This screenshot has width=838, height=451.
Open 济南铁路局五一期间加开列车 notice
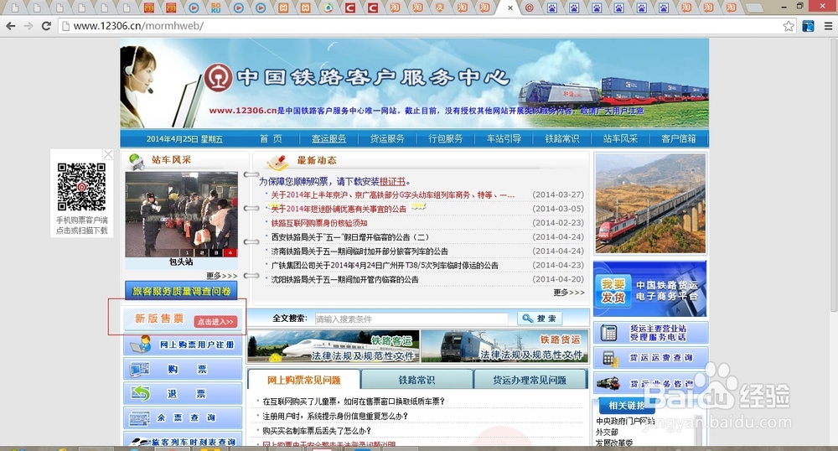[360, 251]
